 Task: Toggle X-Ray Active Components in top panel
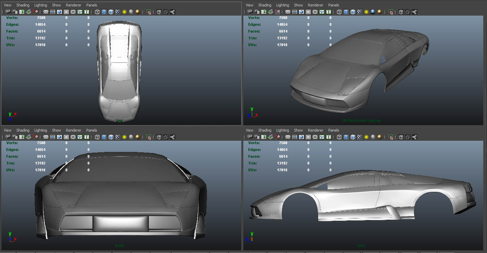[x=166, y=12]
